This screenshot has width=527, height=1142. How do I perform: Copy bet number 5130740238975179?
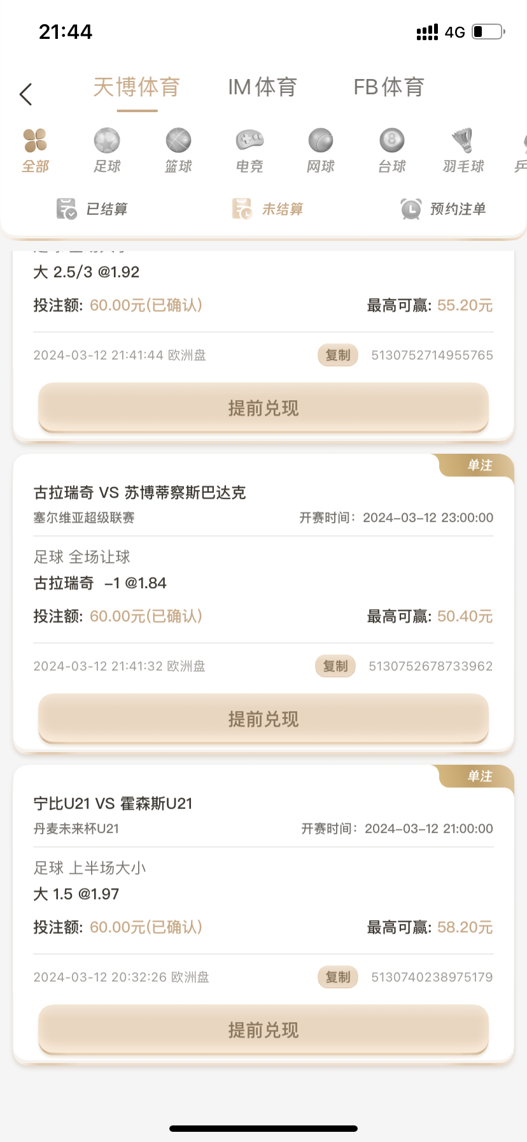[338, 977]
